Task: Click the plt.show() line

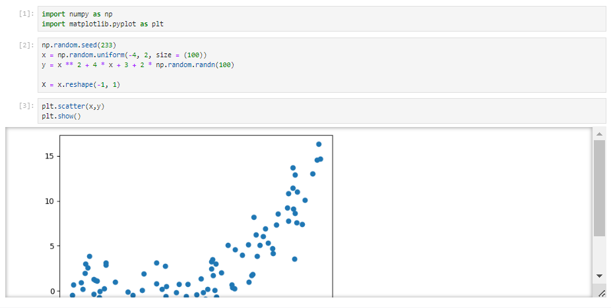Action: pyautogui.click(x=61, y=116)
